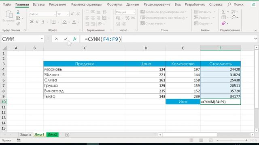This screenshot has height=145, width=259.
Task: Click the AutoSum sigma icon
Action: coord(224,12)
